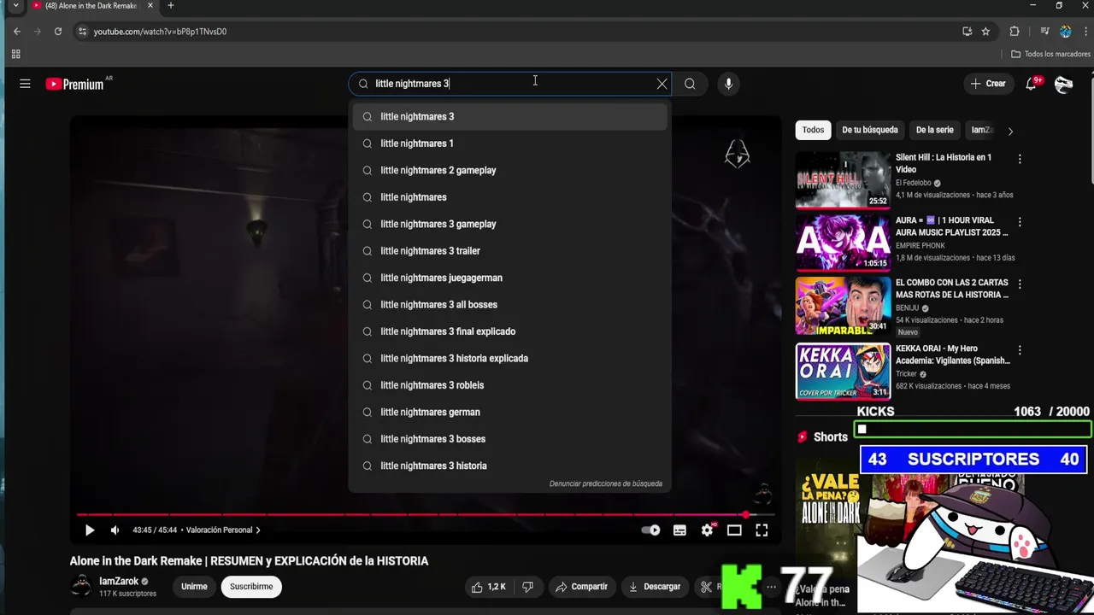Open KEKKA ORAI video thumbnail
Screen dimensions: 1094x615
coord(843,372)
